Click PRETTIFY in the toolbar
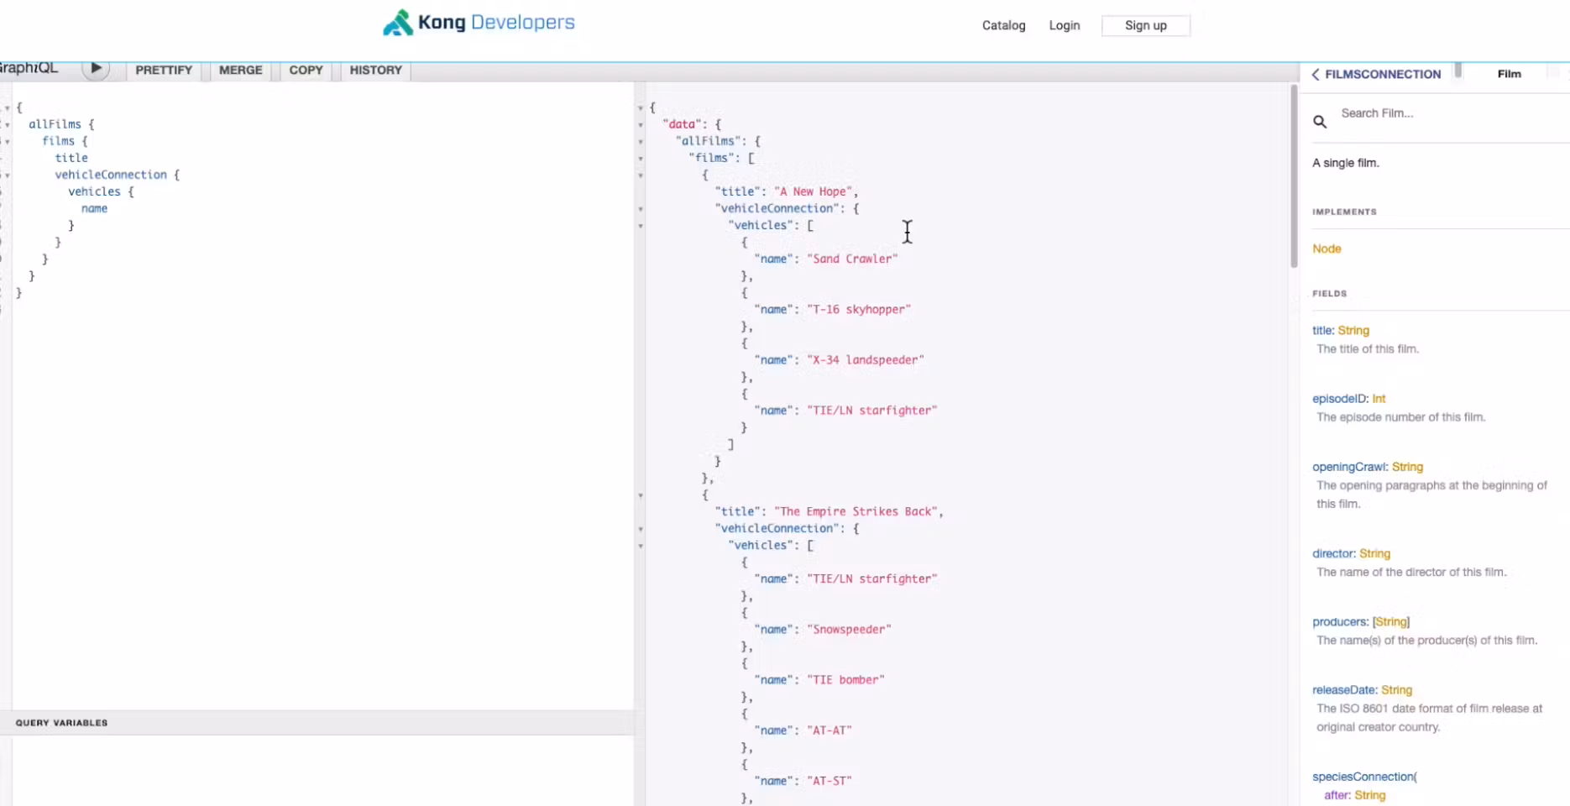This screenshot has height=806, width=1570. [x=164, y=70]
